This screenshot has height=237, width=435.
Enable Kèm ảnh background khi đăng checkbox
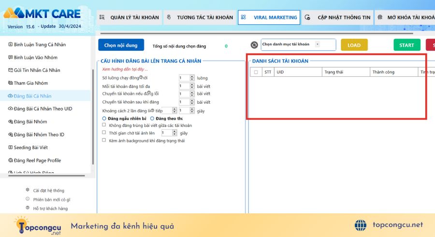104,140
